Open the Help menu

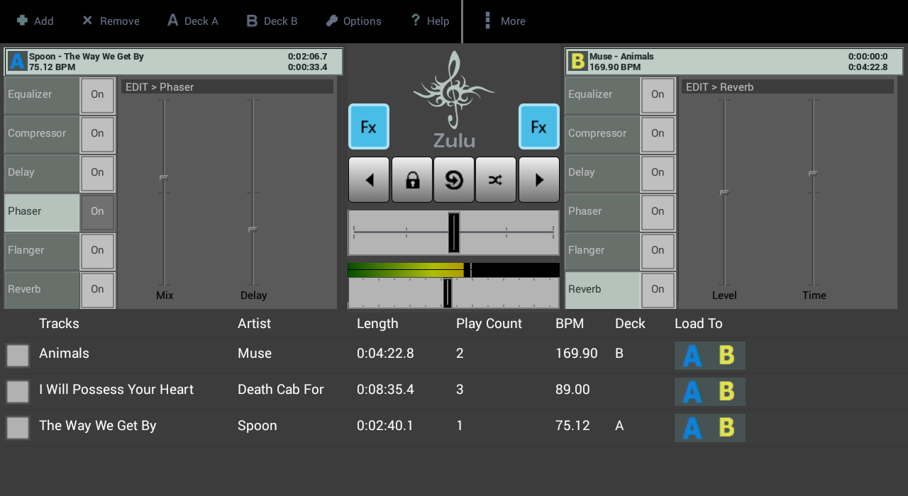click(x=429, y=21)
